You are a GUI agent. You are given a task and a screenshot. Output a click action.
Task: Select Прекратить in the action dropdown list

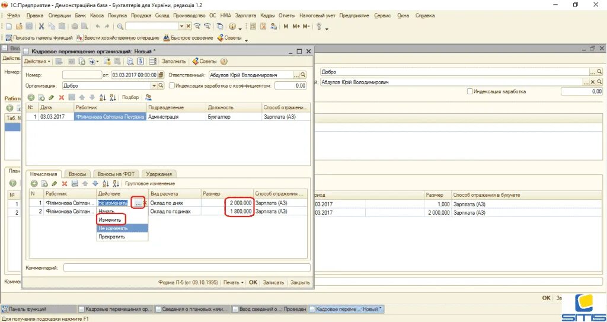point(122,237)
